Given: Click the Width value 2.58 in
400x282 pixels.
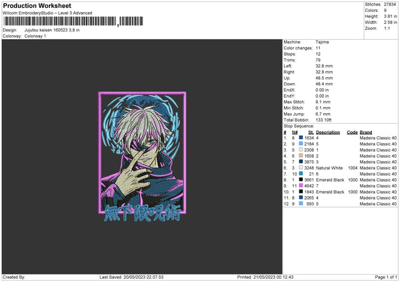Looking at the screenshot, I should pos(390,23).
